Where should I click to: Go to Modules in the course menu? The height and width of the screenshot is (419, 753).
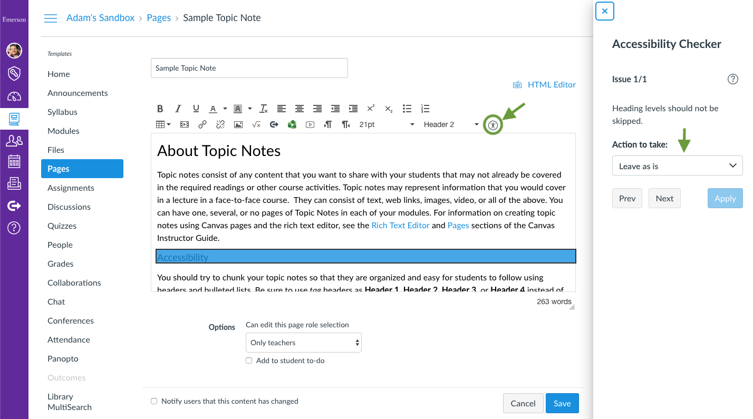click(63, 131)
